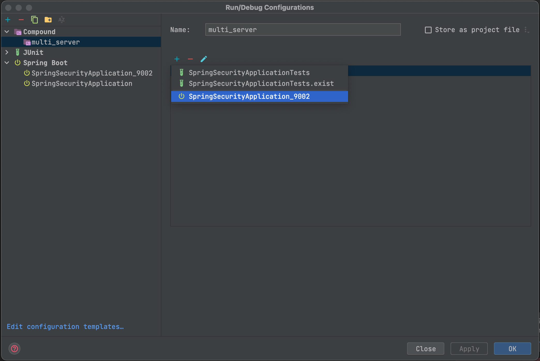This screenshot has width=540, height=361.
Task: Click the Sort Configurations alphabetically icon
Action: coord(62,20)
